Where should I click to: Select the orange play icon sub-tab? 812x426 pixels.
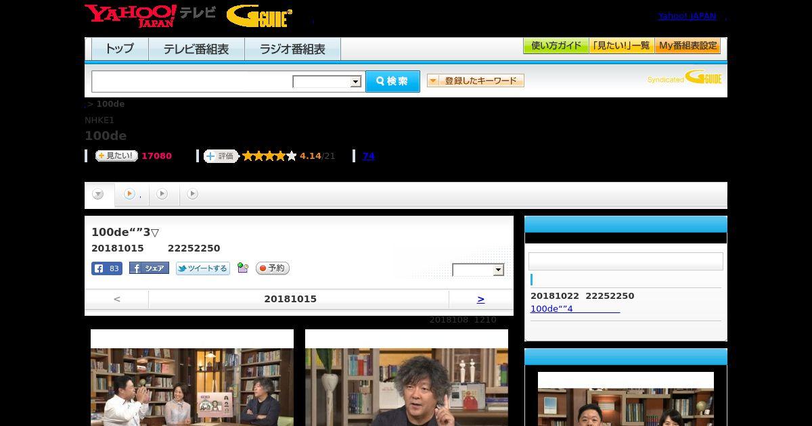pos(130,194)
